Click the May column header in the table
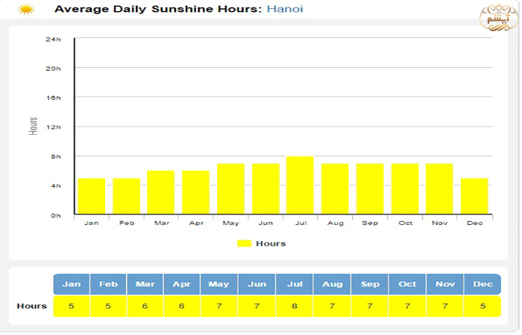 (219, 284)
